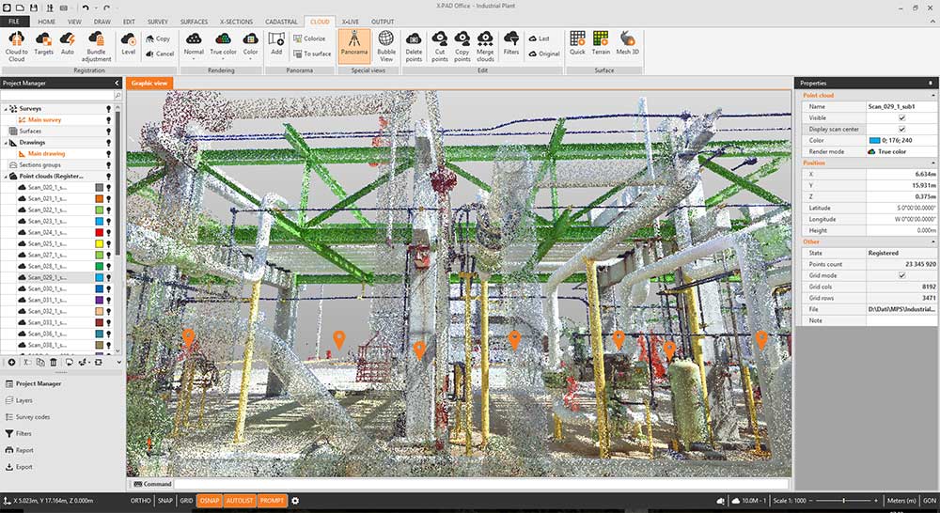The height and width of the screenshot is (513, 940).
Task: Open the OUTPUT ribbon tab
Action: 383,22
